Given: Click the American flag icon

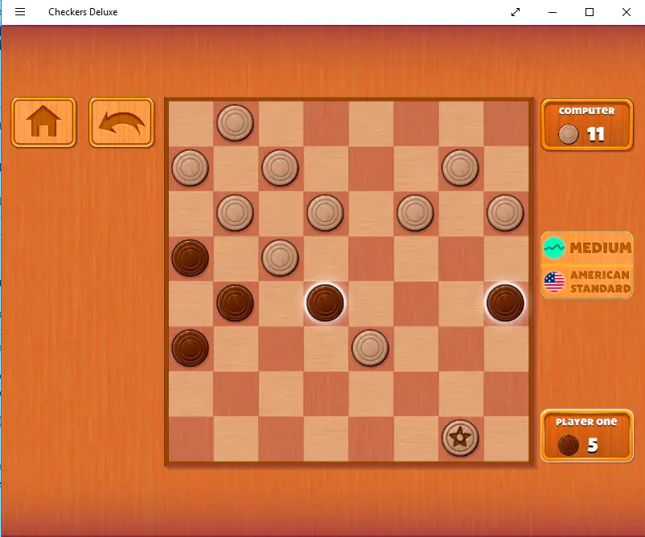Looking at the screenshot, I should pyautogui.click(x=553, y=282).
